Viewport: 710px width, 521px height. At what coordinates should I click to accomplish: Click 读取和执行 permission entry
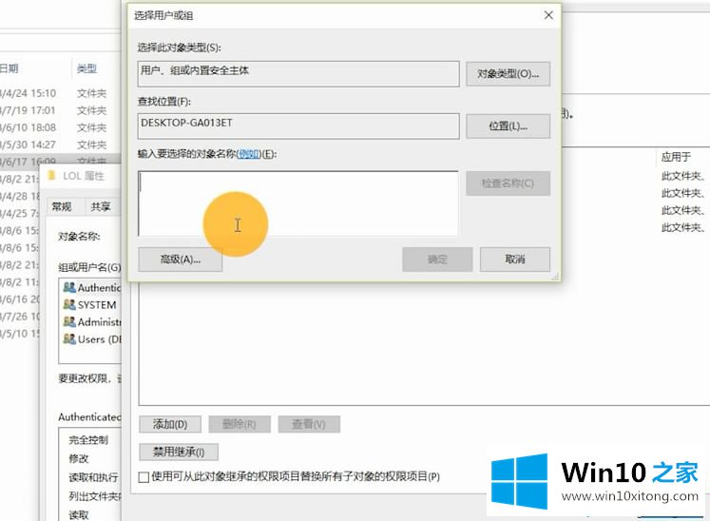(93, 477)
